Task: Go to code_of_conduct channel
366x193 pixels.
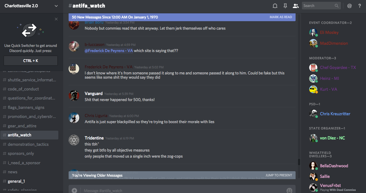Action: pos(23,89)
